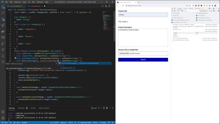Viewport: 220px width, 124px height.
Task: Add a new terminal with plus icon
Action: pyautogui.click(x=99, y=108)
